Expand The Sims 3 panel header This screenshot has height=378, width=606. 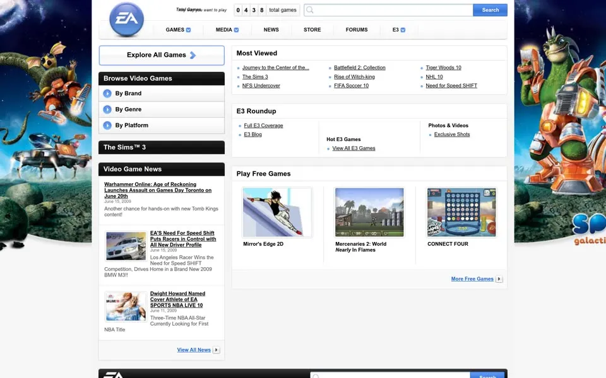click(162, 147)
